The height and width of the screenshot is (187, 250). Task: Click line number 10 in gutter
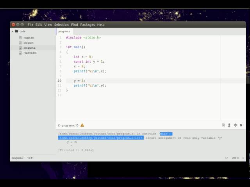[x=59, y=81]
